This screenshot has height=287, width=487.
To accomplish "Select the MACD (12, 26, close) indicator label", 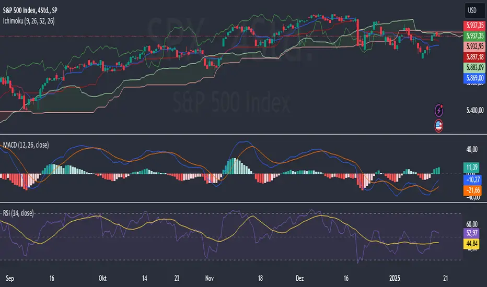I will [26, 145].
